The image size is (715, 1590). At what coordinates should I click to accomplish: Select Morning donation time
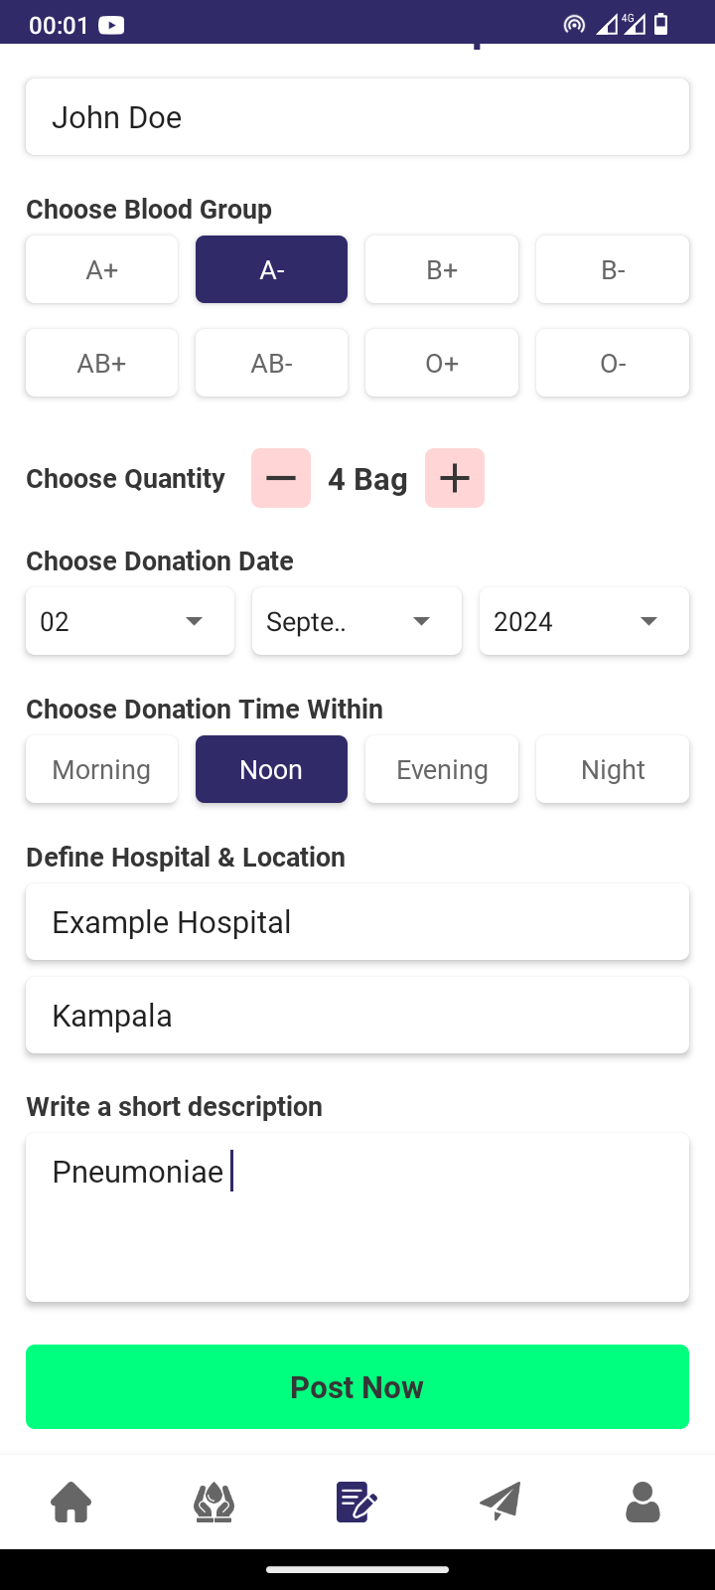point(102,769)
